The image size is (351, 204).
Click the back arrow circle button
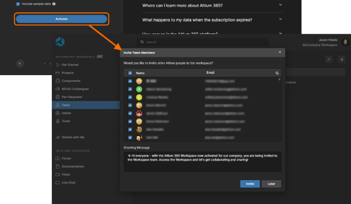[x=20, y=63]
